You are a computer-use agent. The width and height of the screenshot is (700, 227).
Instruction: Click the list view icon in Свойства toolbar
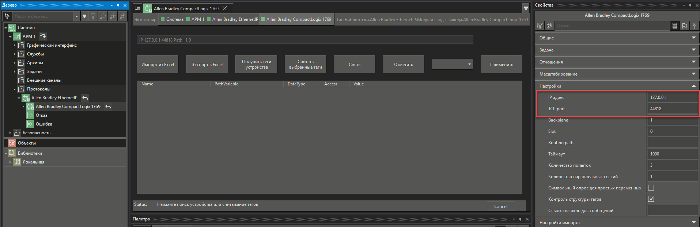[x=675, y=26]
